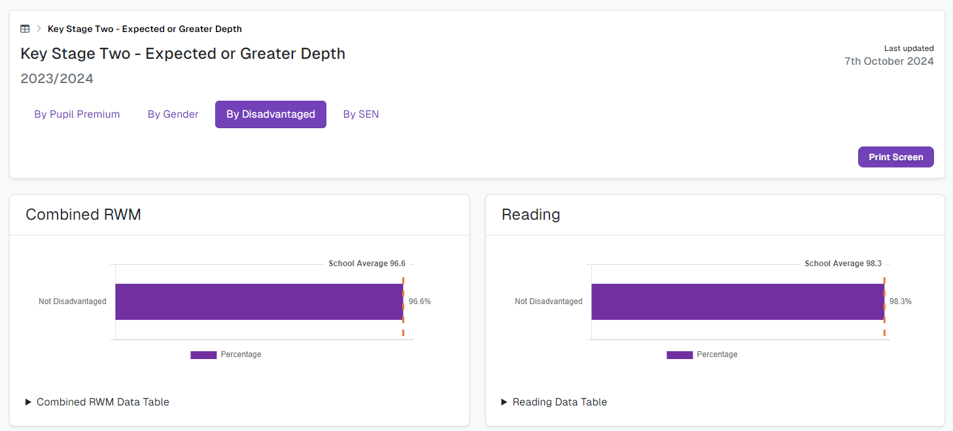
Task: Click the purple bar in Combined RWM chart
Action: pos(259,302)
